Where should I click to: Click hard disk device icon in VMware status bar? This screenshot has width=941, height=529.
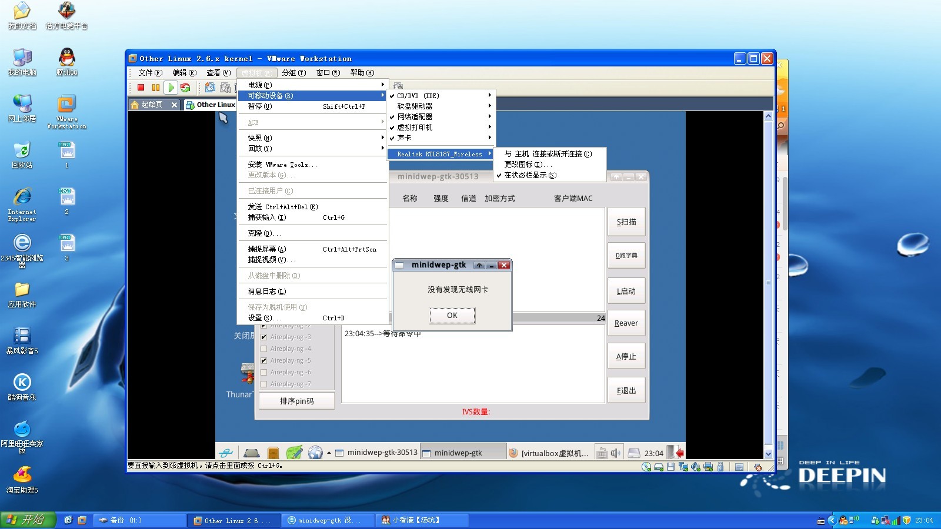[x=659, y=467]
